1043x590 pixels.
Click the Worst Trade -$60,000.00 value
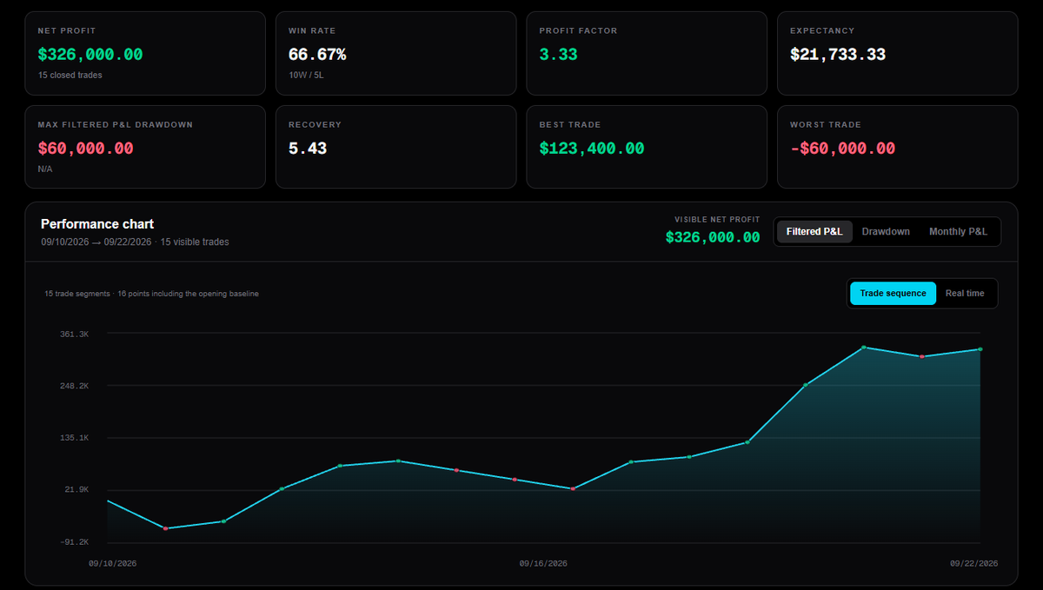[842, 149]
